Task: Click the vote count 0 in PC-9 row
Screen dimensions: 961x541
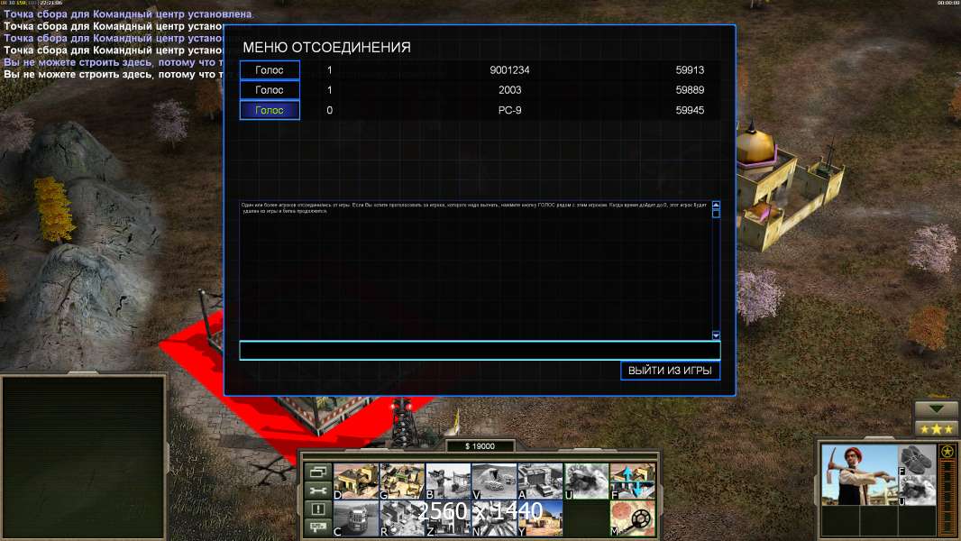Action: [x=330, y=110]
